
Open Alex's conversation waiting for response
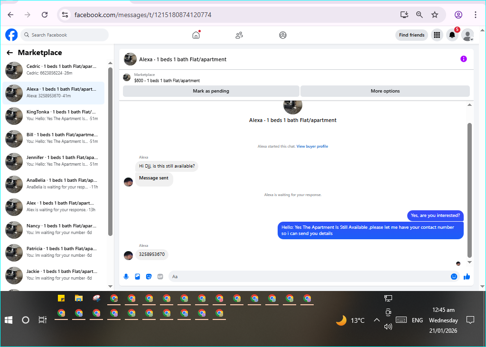click(x=54, y=207)
